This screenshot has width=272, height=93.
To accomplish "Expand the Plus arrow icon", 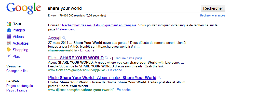I will point(9,56).
